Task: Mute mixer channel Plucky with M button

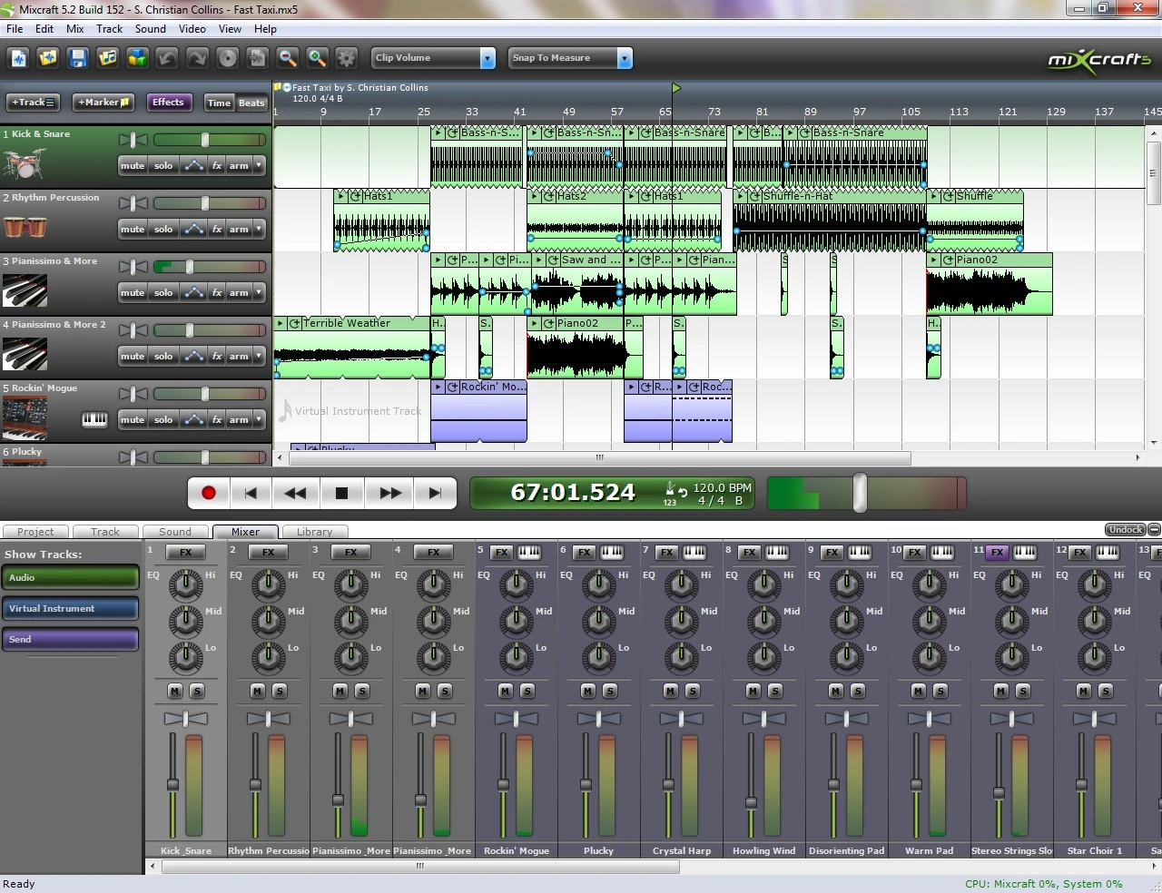Action: click(588, 692)
